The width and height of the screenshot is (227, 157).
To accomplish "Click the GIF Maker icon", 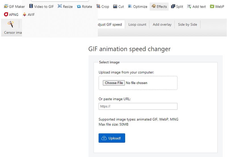I will (x=6, y=6).
